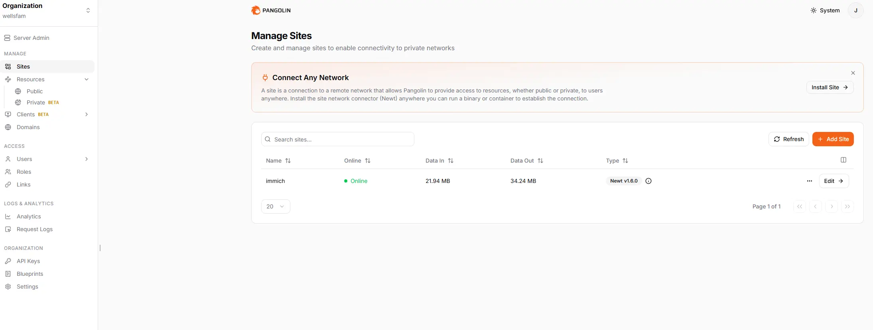Sort by Data Out column
The width and height of the screenshot is (873, 330).
527,161
